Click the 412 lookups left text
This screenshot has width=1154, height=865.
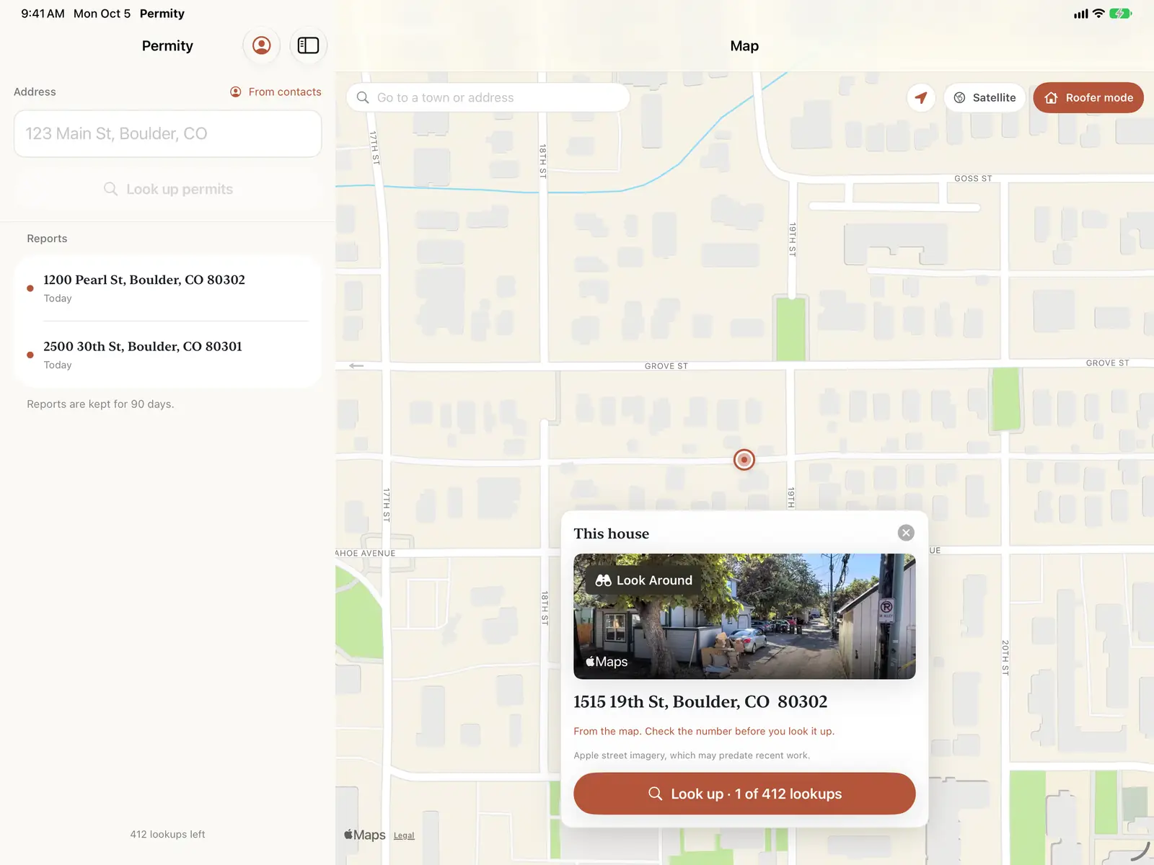[167, 834]
